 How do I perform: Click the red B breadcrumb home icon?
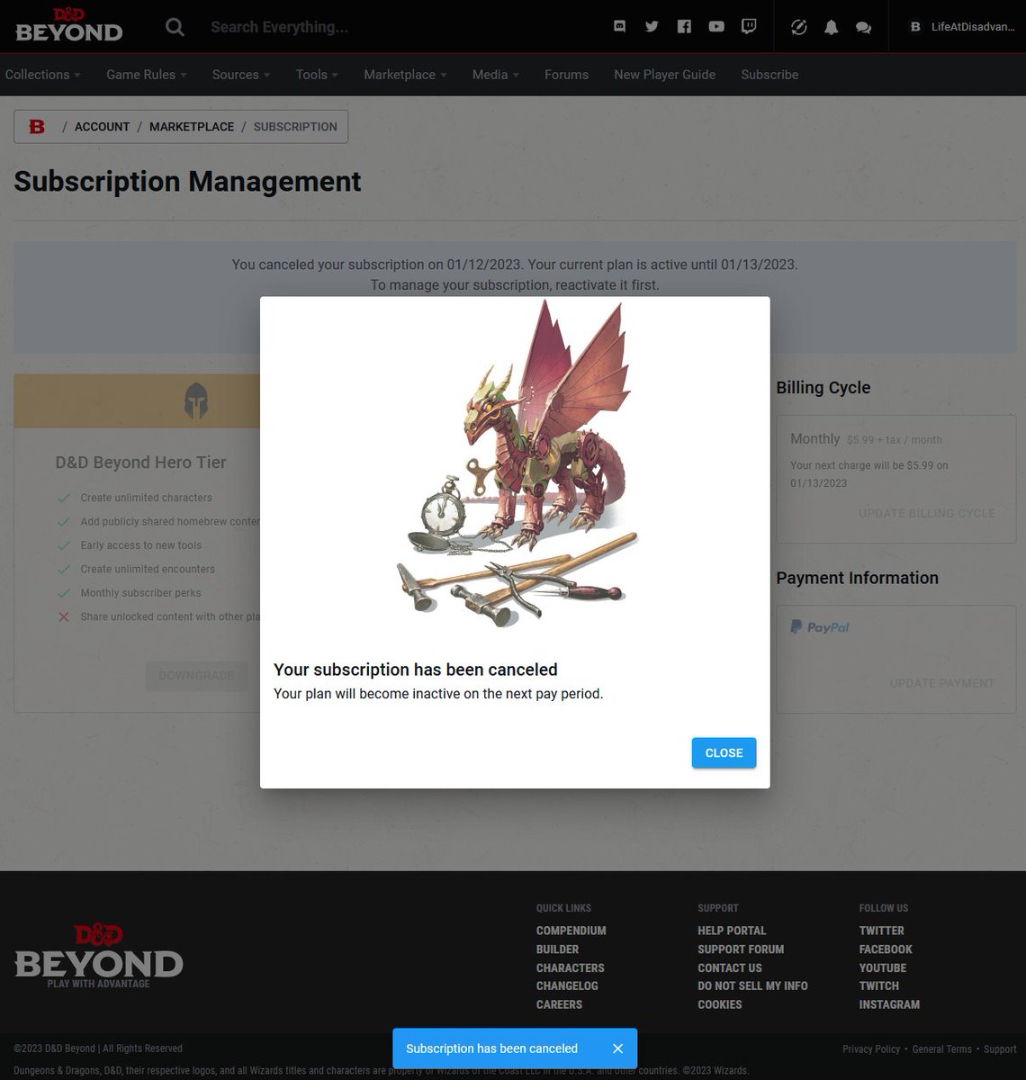click(37, 127)
